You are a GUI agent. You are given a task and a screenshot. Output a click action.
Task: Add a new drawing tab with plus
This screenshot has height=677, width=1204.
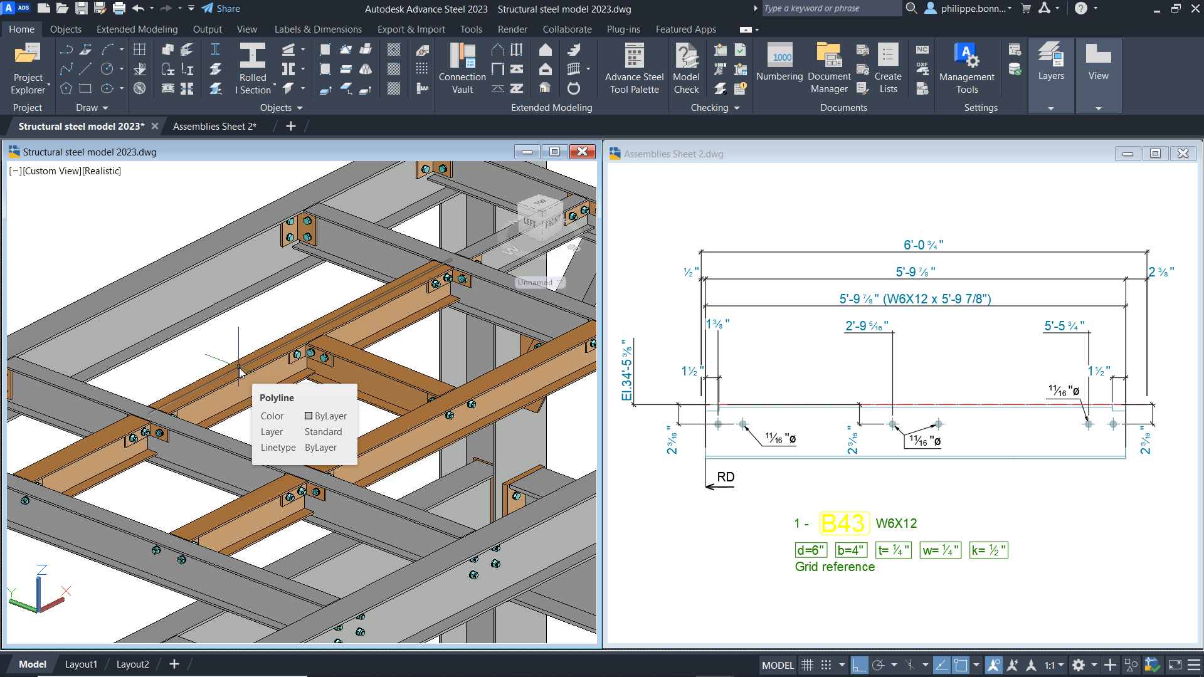coord(291,127)
